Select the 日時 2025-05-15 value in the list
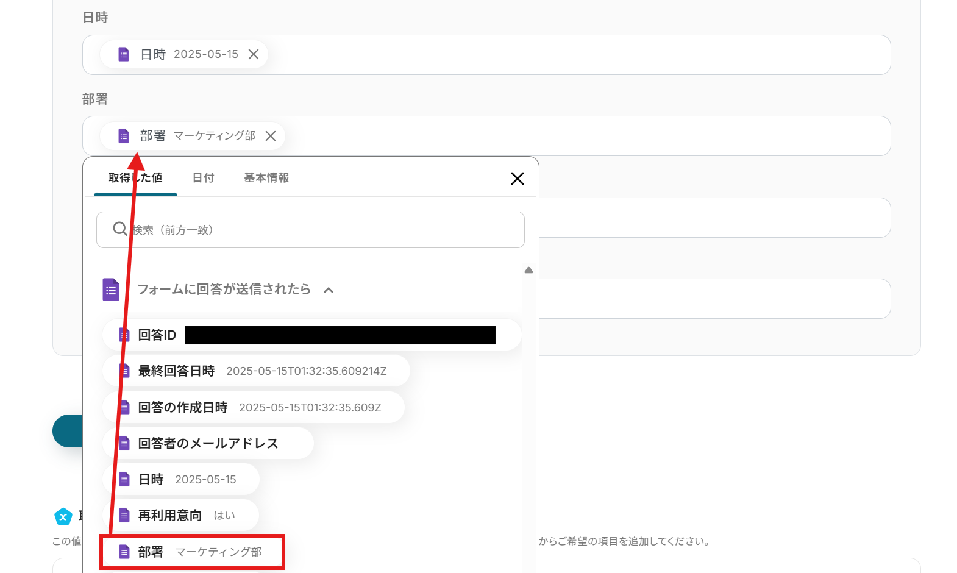Screen dimensions: 957x573 181,480
